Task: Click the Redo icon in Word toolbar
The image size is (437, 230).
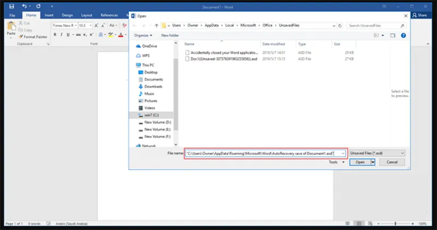Action: tap(38, 6)
